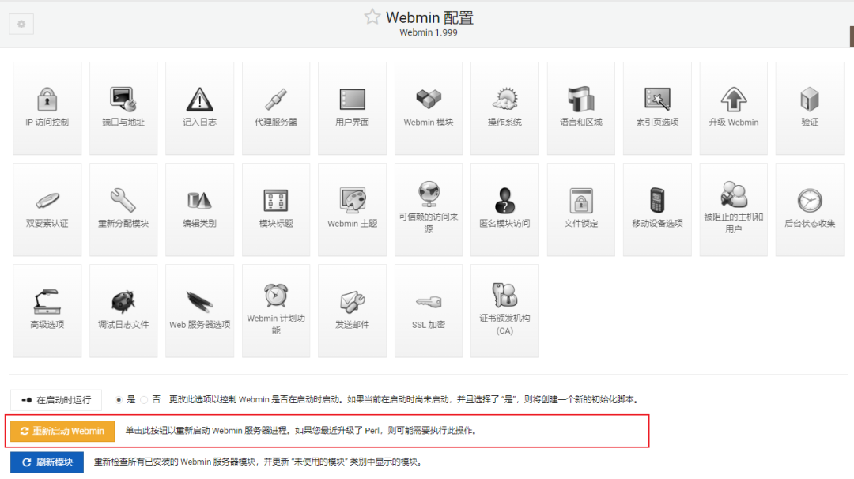Click 重新启动 Webmin button
854x479 pixels.
tap(62, 431)
